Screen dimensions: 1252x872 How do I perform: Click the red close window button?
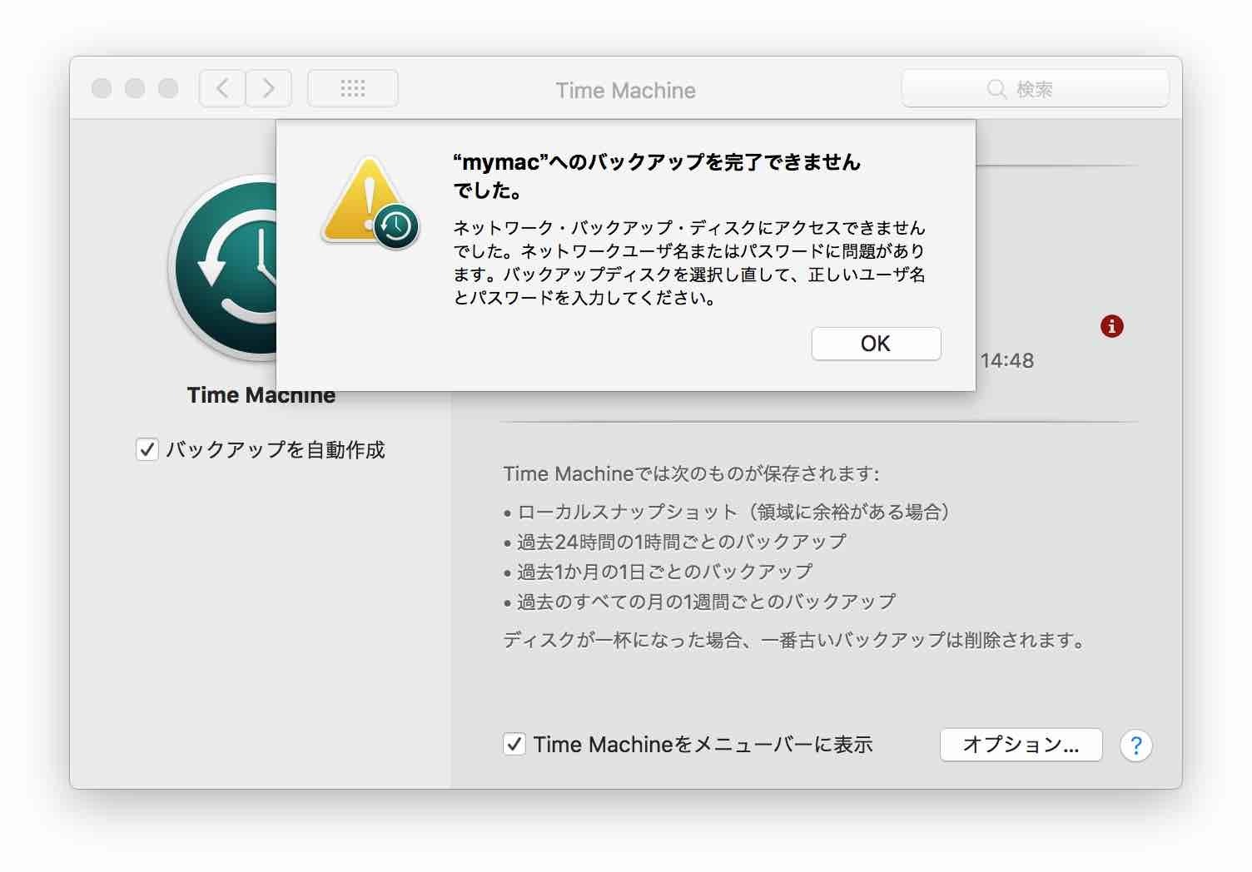coord(102,88)
